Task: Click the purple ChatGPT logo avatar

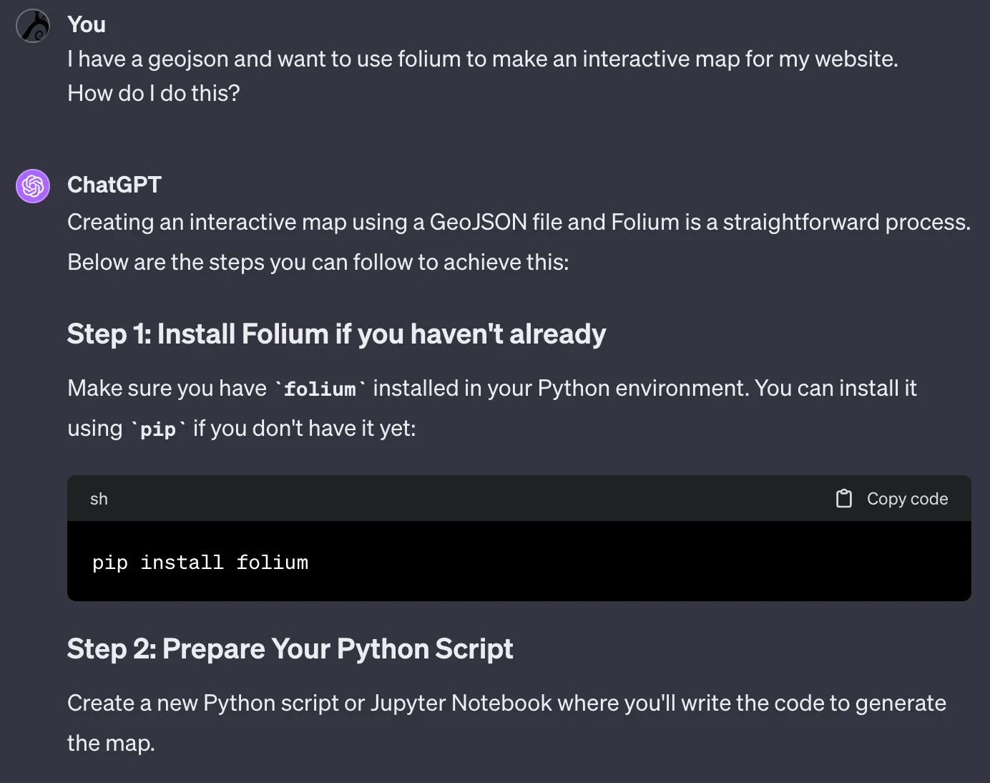Action: tap(33, 186)
